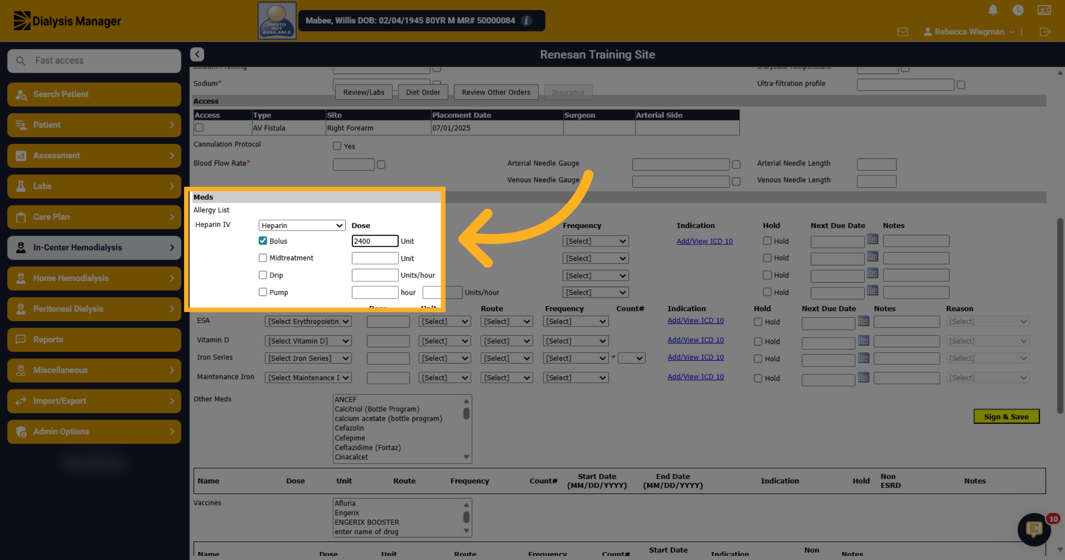Open the notifications bell icon
The image size is (1065, 560).
993,10
